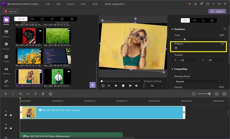Select the All media filter tab
Image resolution: width=230 pixels, height=139 pixels.
coord(21,19)
